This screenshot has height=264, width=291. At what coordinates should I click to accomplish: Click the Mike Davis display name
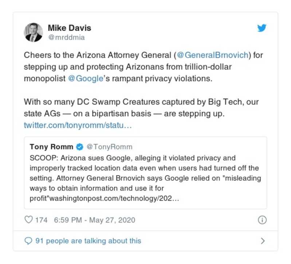(70, 28)
